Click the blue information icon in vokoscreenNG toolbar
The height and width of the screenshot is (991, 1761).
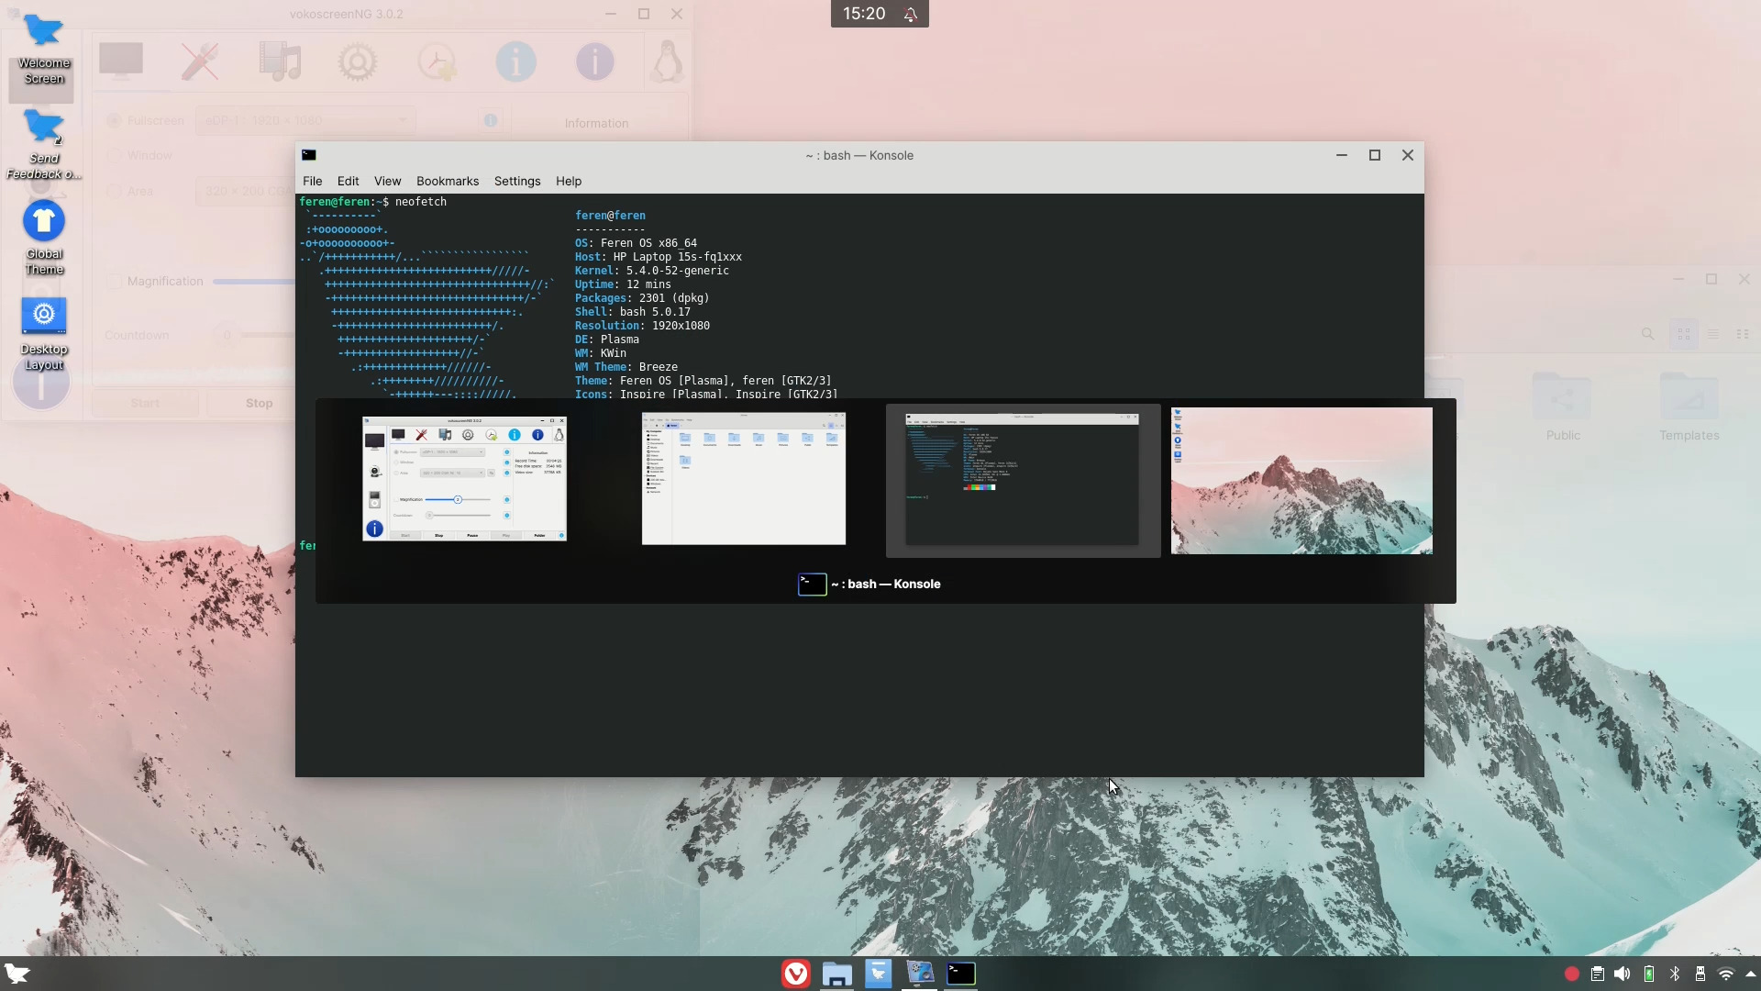tap(515, 61)
